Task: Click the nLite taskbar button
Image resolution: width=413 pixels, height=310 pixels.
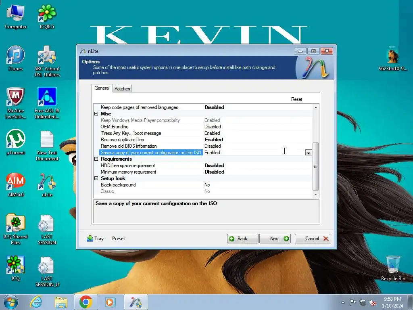Action: point(136,302)
